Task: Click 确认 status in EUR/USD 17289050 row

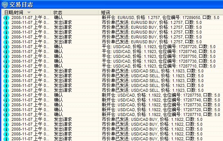Action: (x=58, y=18)
